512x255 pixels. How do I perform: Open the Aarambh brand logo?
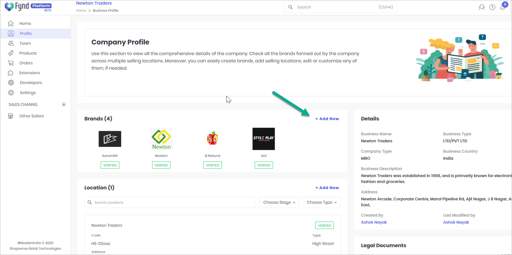click(x=110, y=139)
